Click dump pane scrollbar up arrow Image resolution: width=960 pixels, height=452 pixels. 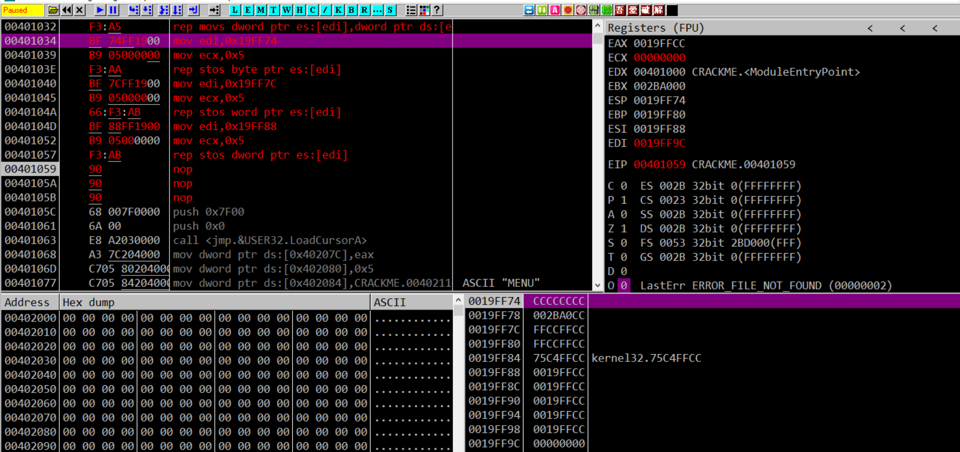click(458, 300)
